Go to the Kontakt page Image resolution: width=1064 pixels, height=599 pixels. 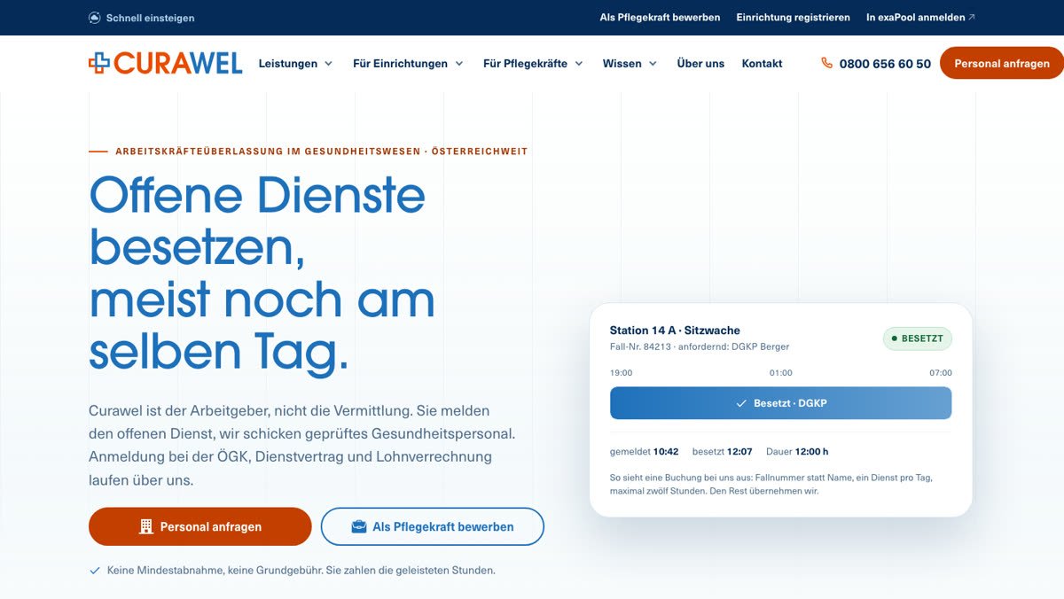click(762, 64)
